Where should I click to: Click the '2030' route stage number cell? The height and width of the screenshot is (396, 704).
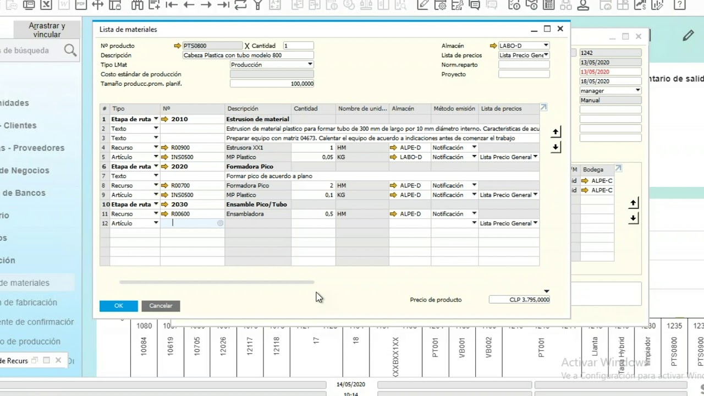(x=193, y=204)
